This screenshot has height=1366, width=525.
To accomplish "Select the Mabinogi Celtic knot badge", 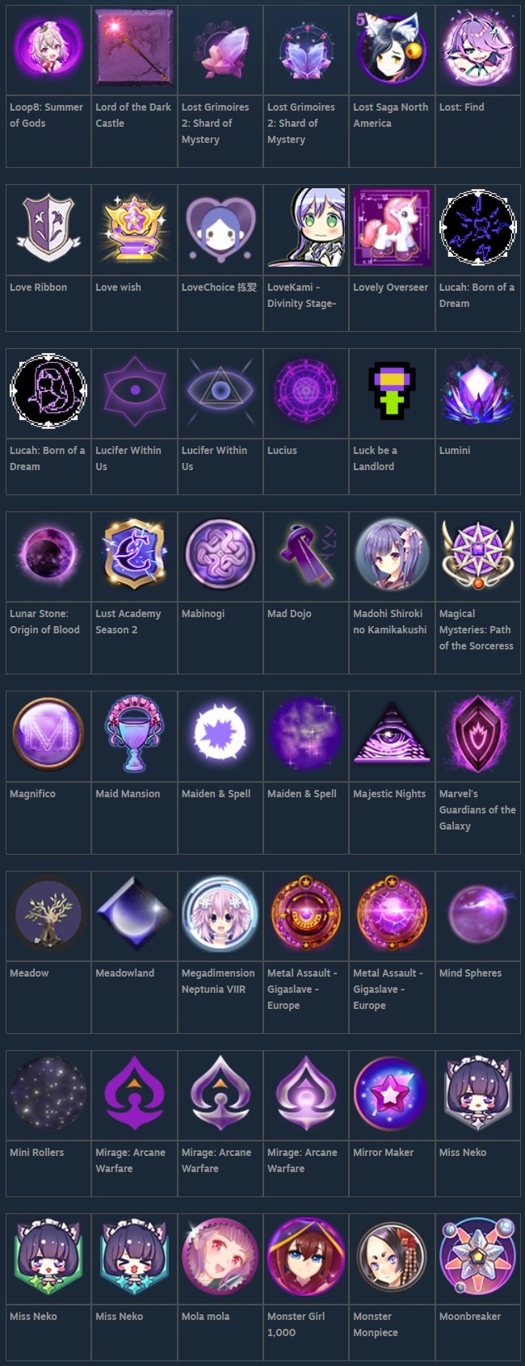I will 220,554.
